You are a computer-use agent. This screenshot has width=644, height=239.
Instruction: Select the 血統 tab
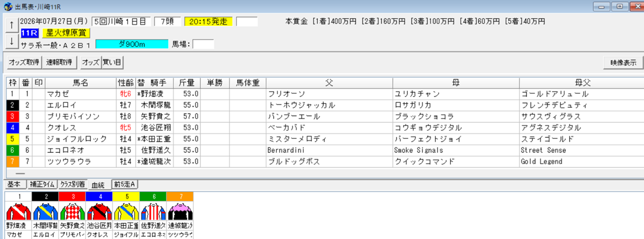[x=99, y=185]
